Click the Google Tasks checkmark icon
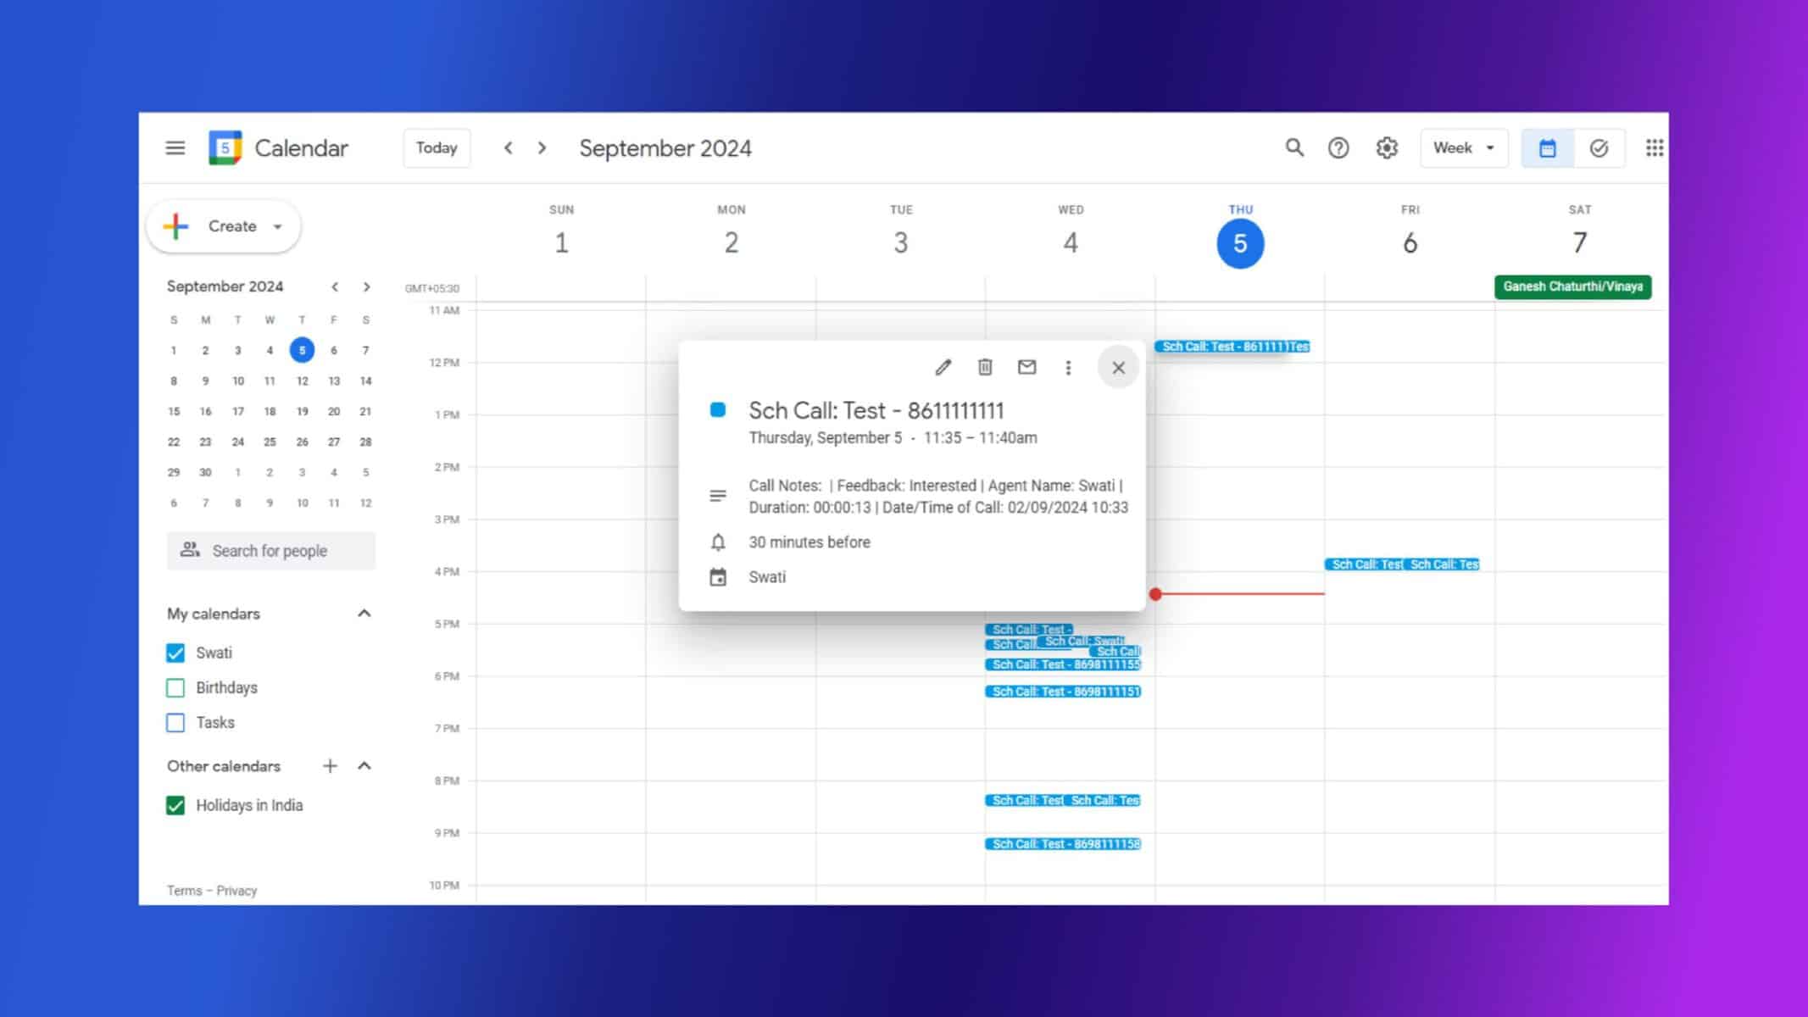Screen dimensions: 1808x1017 [x=1599, y=147]
